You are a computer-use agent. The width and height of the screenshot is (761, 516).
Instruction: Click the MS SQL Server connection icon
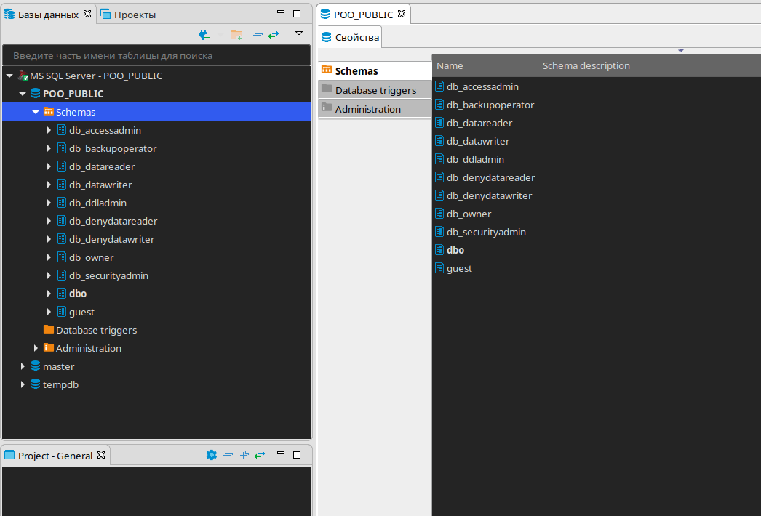23,76
